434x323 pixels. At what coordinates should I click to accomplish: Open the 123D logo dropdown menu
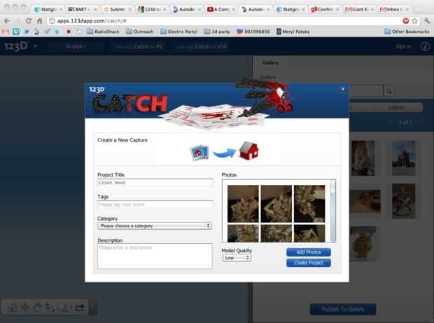[36, 46]
